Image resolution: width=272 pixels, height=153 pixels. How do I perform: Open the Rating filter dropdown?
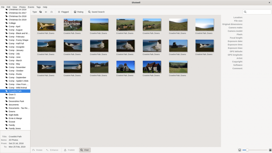click(79, 12)
